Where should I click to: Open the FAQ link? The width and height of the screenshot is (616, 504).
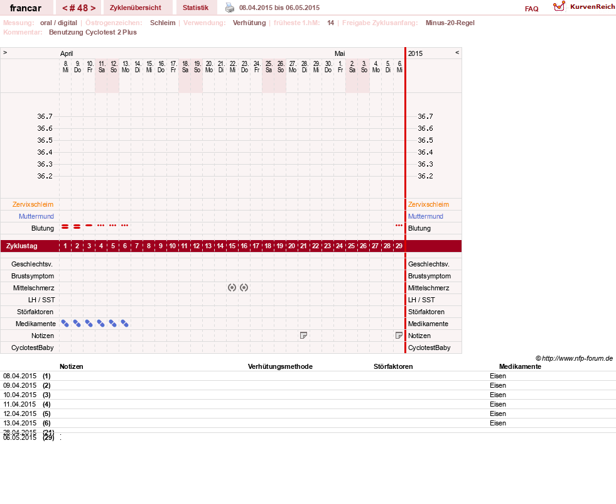pyautogui.click(x=531, y=9)
